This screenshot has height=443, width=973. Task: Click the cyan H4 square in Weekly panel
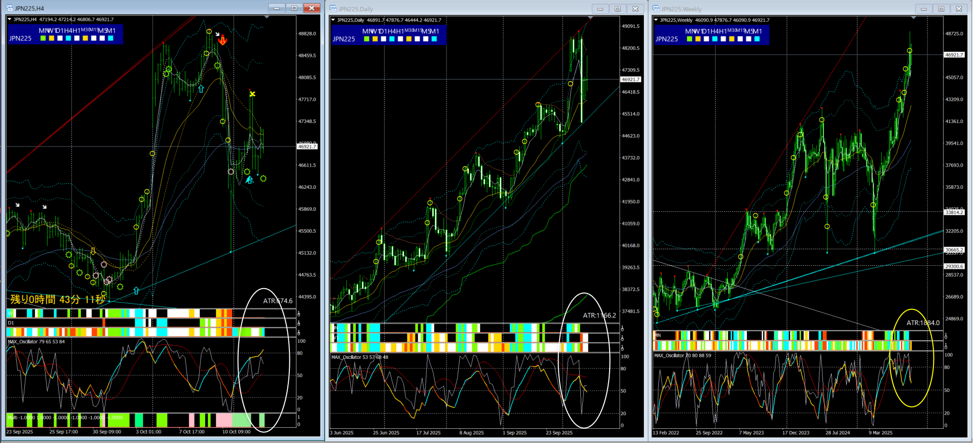click(x=715, y=39)
